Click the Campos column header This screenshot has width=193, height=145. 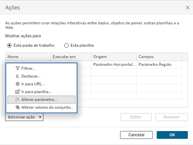[x=159, y=57]
